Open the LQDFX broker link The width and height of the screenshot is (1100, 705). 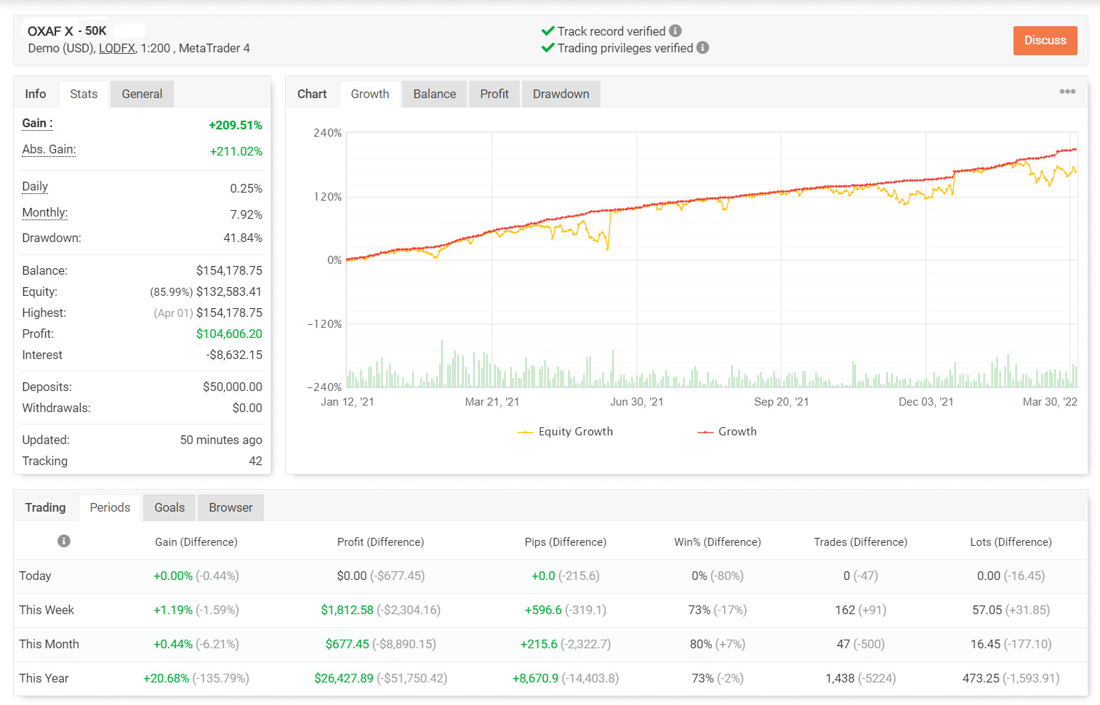click(x=117, y=48)
